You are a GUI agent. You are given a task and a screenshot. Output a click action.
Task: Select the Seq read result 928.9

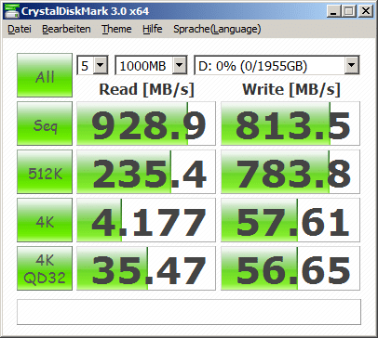(x=146, y=123)
